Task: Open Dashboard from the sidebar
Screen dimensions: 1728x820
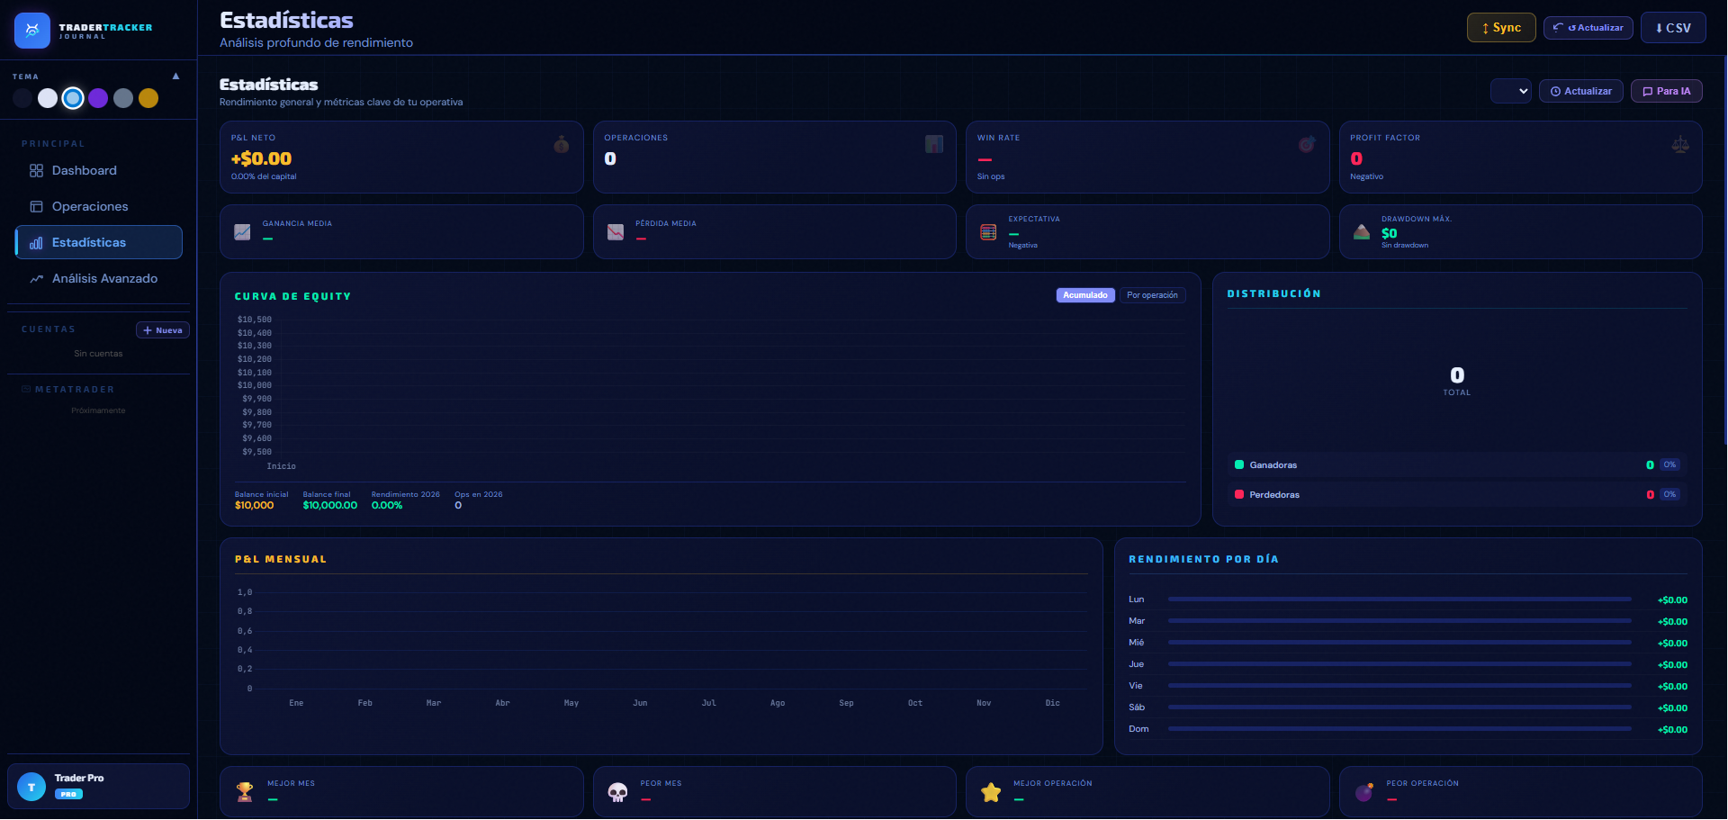Action: point(99,171)
